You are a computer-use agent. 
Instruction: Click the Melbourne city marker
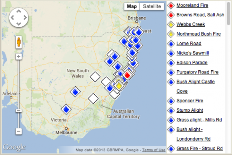66,128
